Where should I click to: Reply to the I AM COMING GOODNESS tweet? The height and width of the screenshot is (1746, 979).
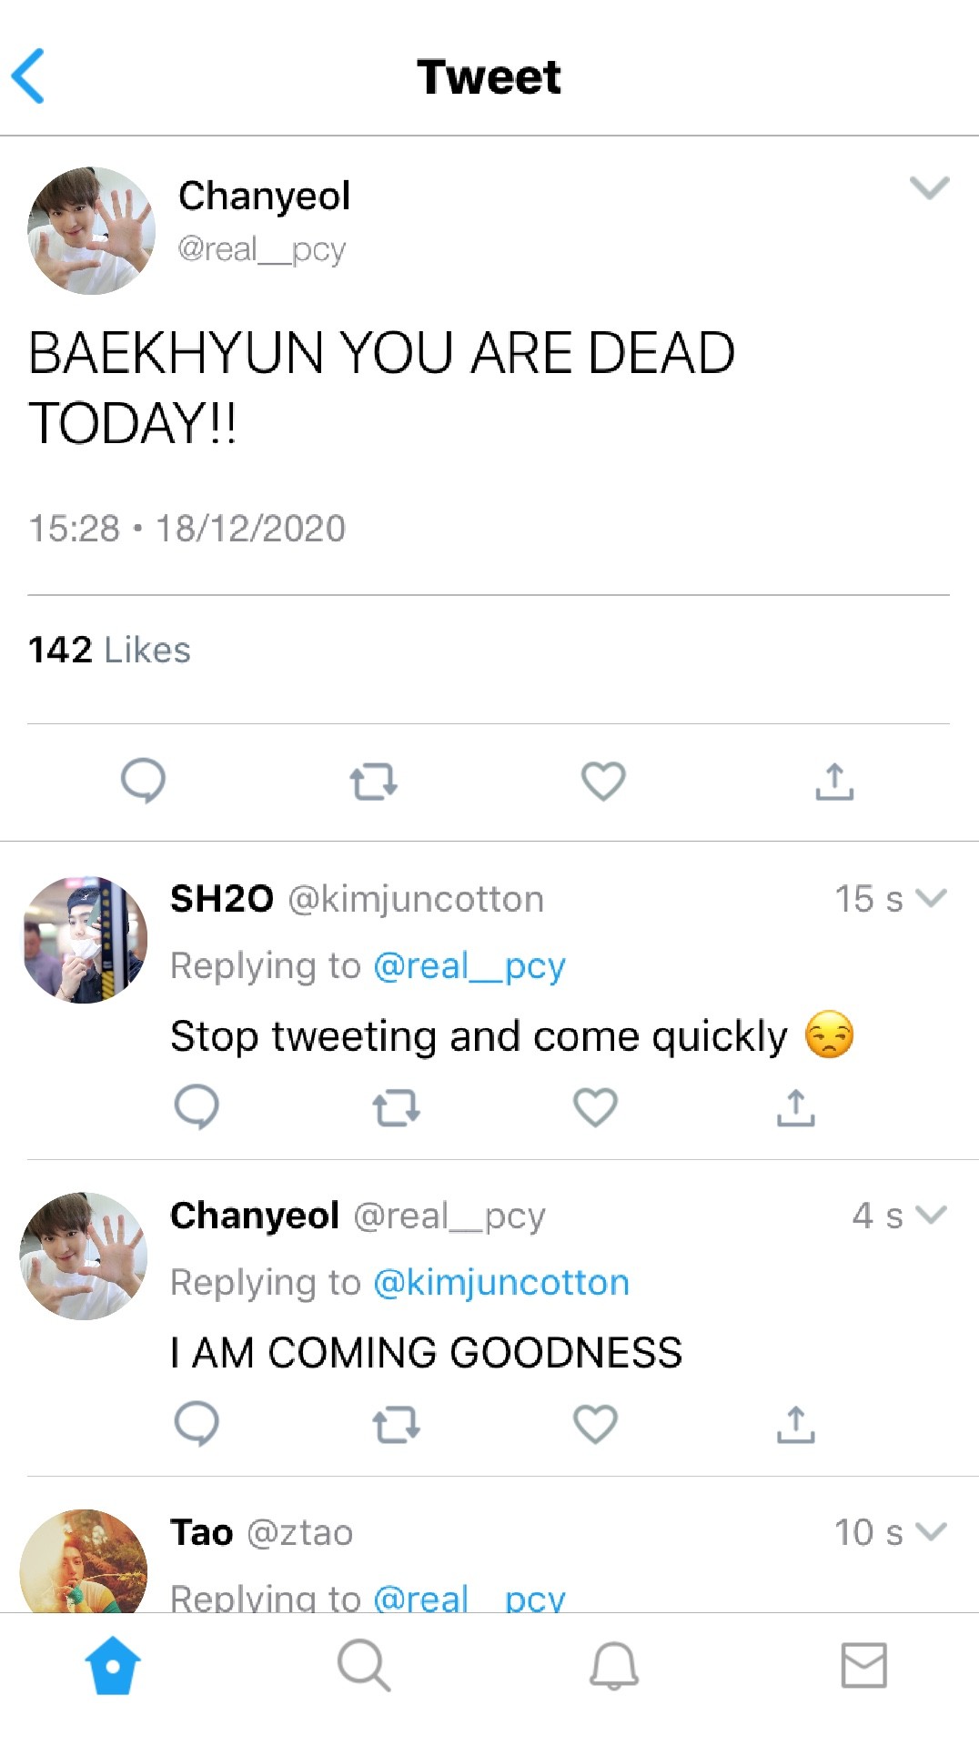coord(197,1424)
